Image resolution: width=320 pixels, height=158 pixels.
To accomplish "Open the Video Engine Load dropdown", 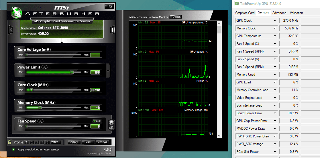I will 275,98.
